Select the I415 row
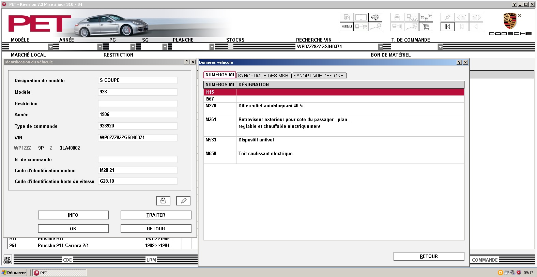The height and width of the screenshot is (277, 537). (334, 92)
